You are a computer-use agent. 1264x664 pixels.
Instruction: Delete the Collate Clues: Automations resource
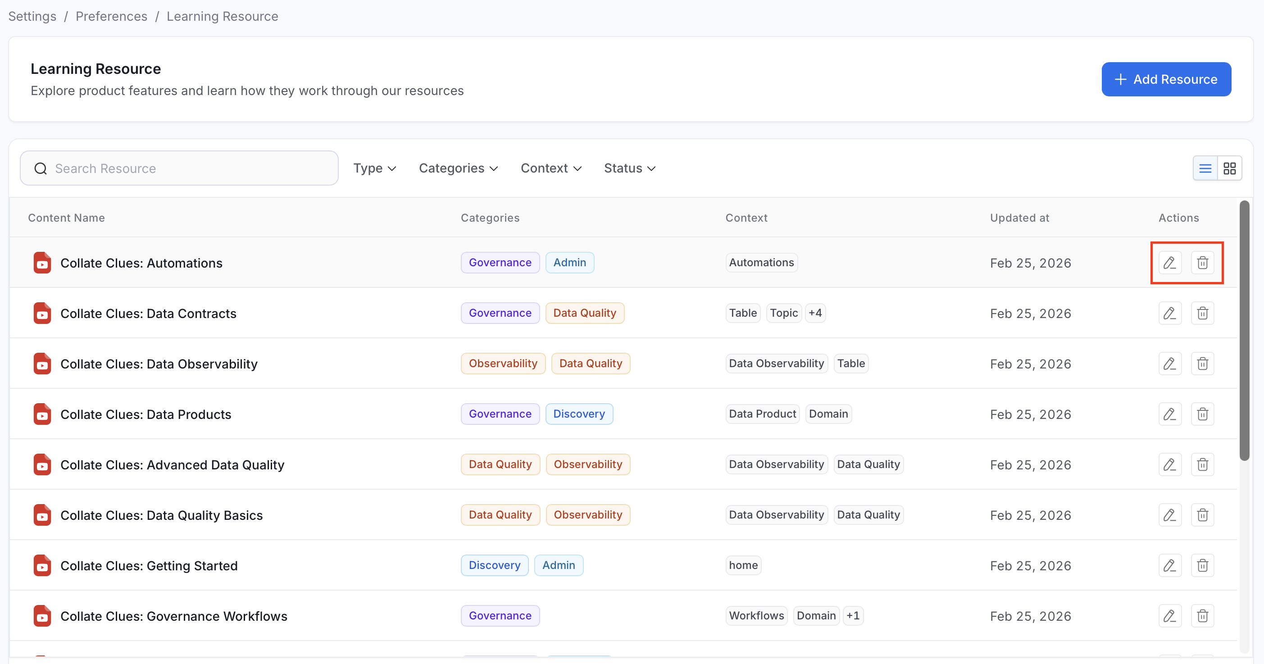pos(1202,263)
